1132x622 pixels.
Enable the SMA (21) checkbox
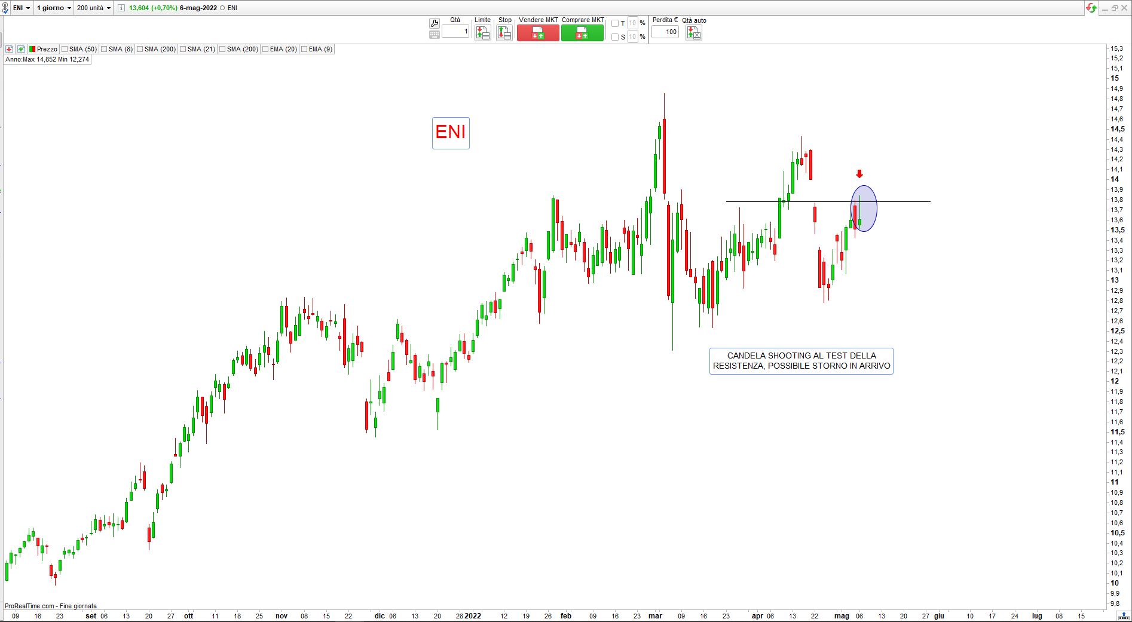point(183,49)
